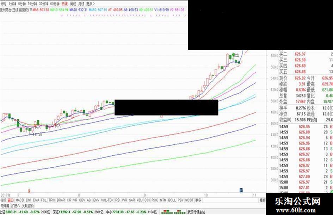Apply the PSY indicator
Screen dimensions: 333x215
[180, 200]
